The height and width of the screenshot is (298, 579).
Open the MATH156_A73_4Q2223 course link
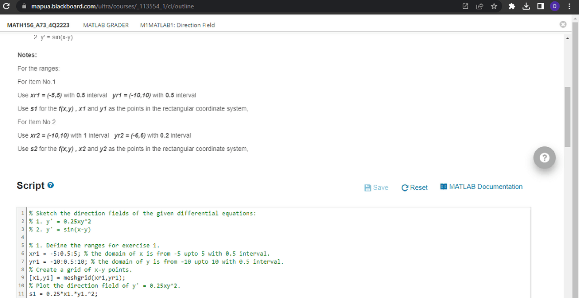pyautogui.click(x=38, y=25)
